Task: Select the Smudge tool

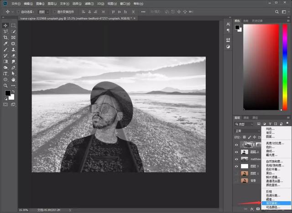Action: point(13,61)
